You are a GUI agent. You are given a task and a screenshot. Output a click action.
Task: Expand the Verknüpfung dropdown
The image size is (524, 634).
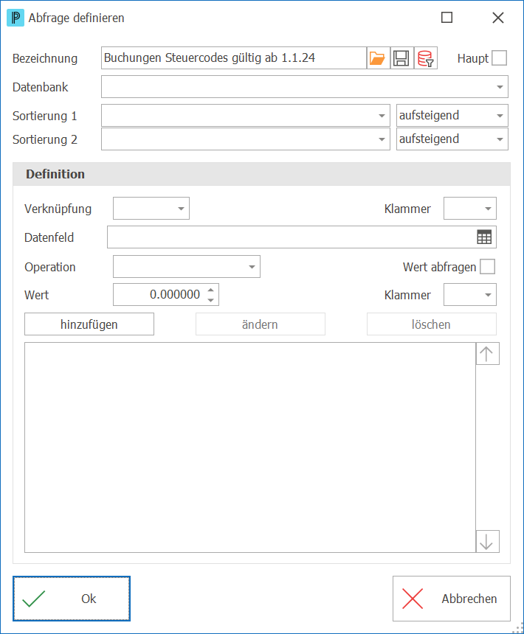151,208
